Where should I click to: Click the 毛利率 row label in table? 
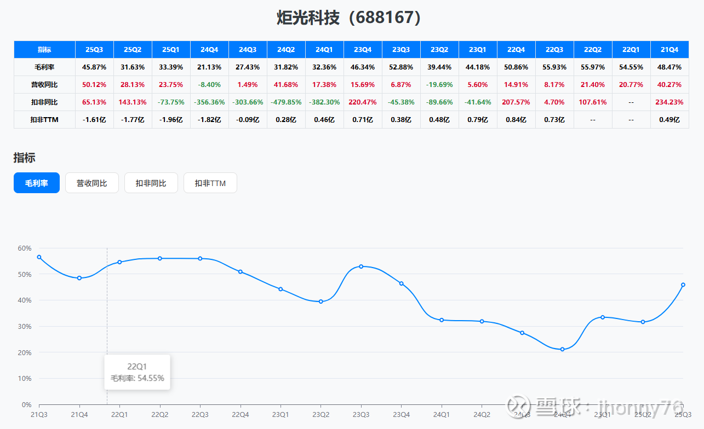tap(44, 67)
